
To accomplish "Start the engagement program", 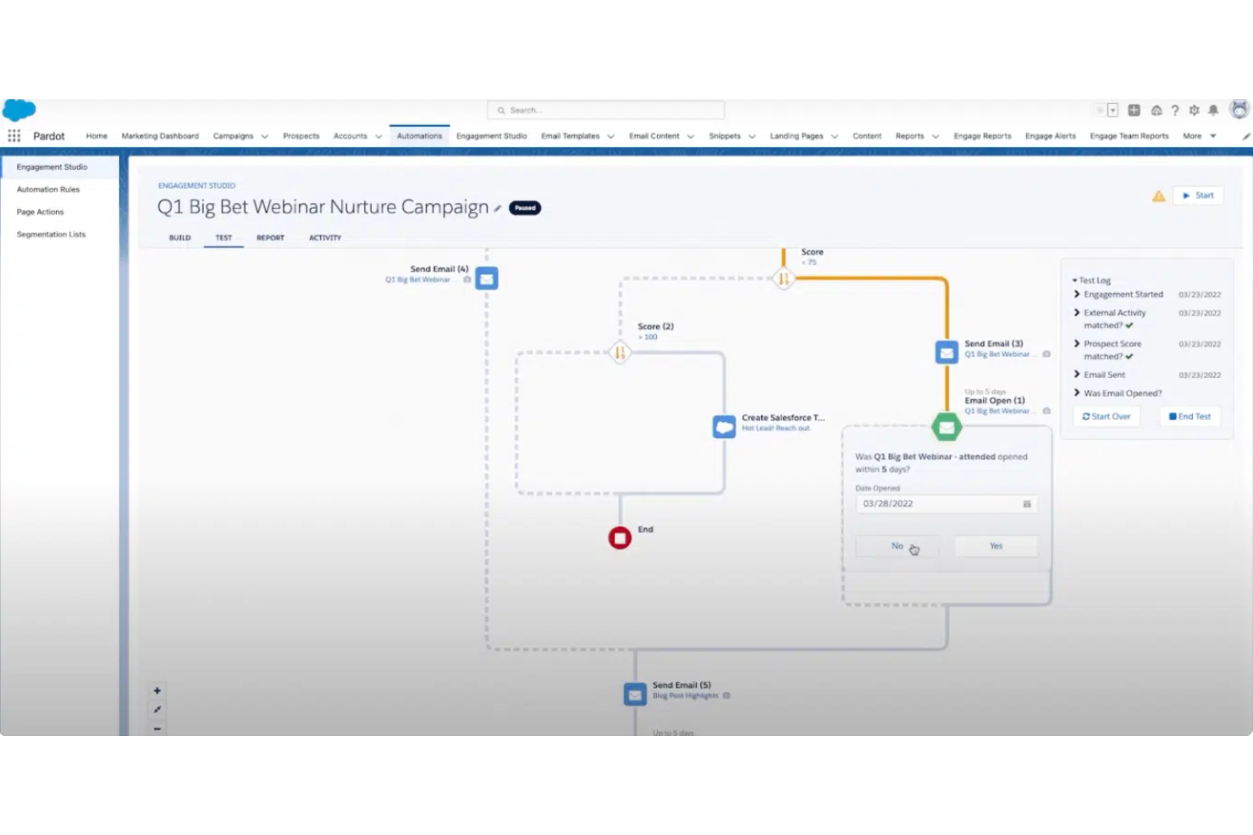I will 1198,195.
